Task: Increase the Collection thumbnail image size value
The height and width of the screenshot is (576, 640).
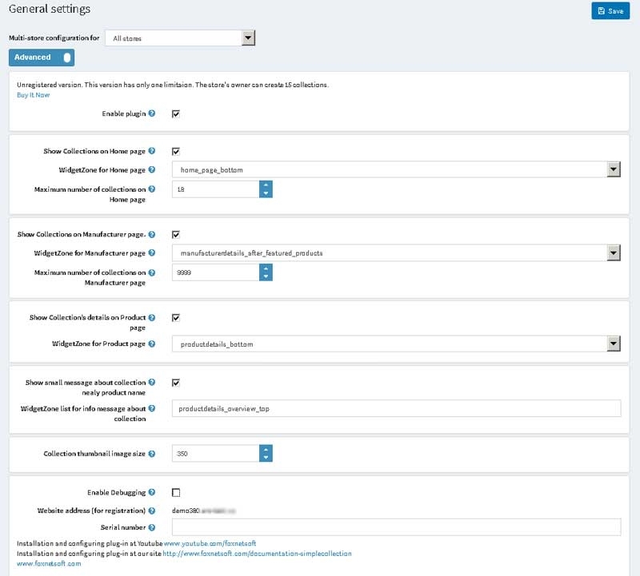Action: pos(266,449)
